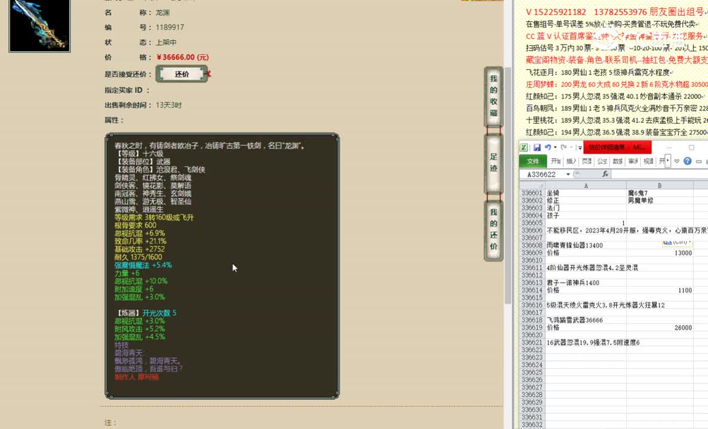Open Customize Quick Access Toolbar dropdown
This screenshot has height=429, width=708.
(x=580, y=148)
